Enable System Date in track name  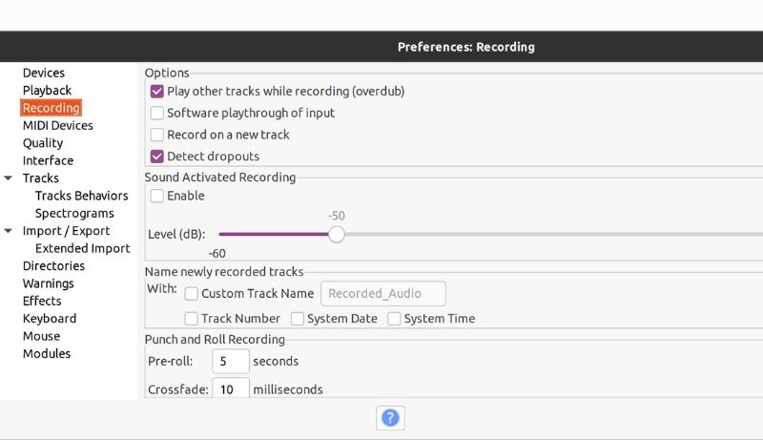pyautogui.click(x=298, y=319)
